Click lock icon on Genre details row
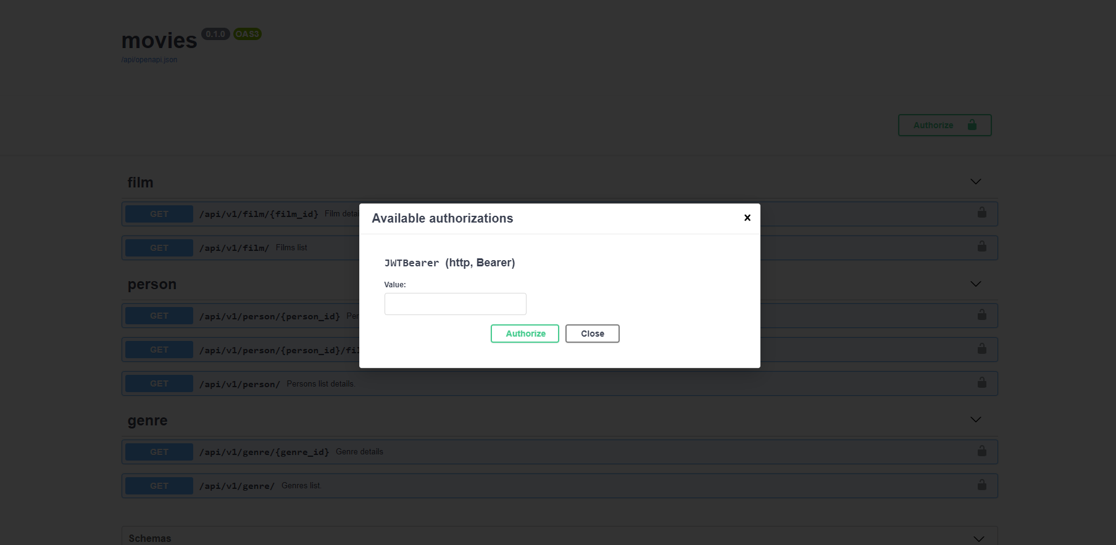This screenshot has height=545, width=1116. click(x=981, y=451)
